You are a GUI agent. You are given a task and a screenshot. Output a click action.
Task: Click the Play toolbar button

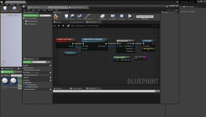(130, 17)
